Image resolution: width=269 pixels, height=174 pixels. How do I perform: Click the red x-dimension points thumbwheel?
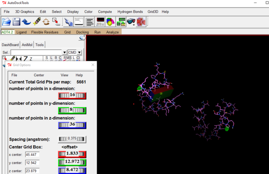(x=72, y=95)
